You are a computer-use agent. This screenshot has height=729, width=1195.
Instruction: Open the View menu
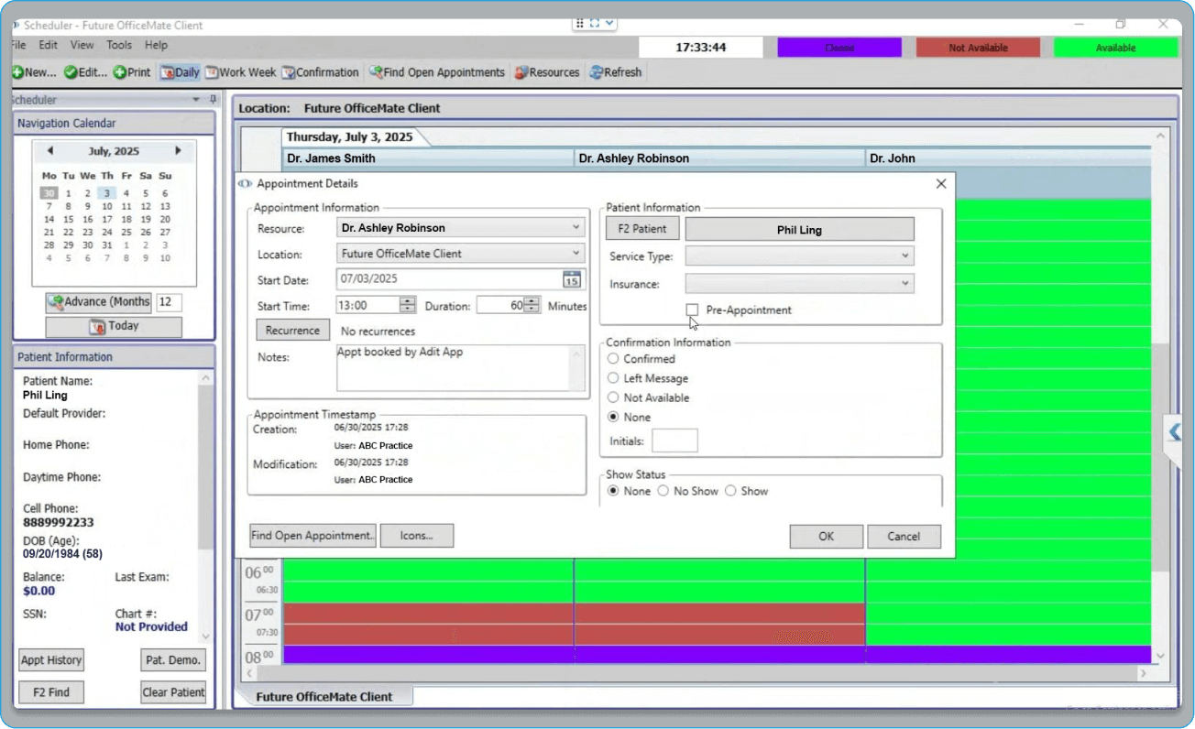coord(82,45)
